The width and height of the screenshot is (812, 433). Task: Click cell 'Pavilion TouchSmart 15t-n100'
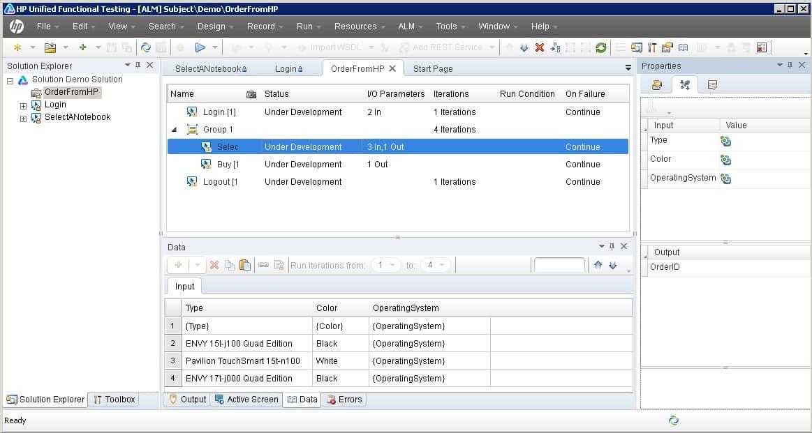click(247, 361)
